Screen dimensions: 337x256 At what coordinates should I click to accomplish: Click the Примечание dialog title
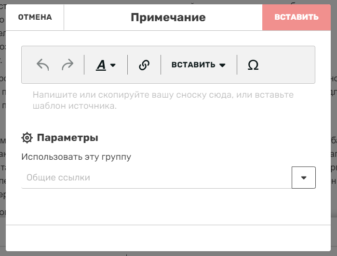(168, 17)
